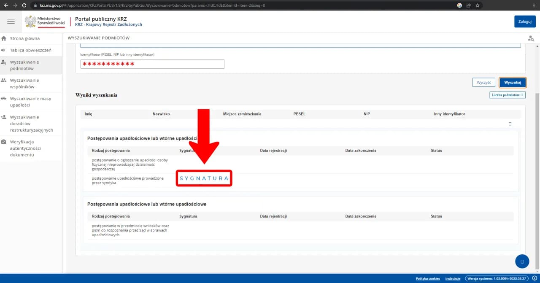The image size is (540, 283).
Task: Select Wyszukiwanie wspólników in the sidebar
Action: [x=24, y=84]
